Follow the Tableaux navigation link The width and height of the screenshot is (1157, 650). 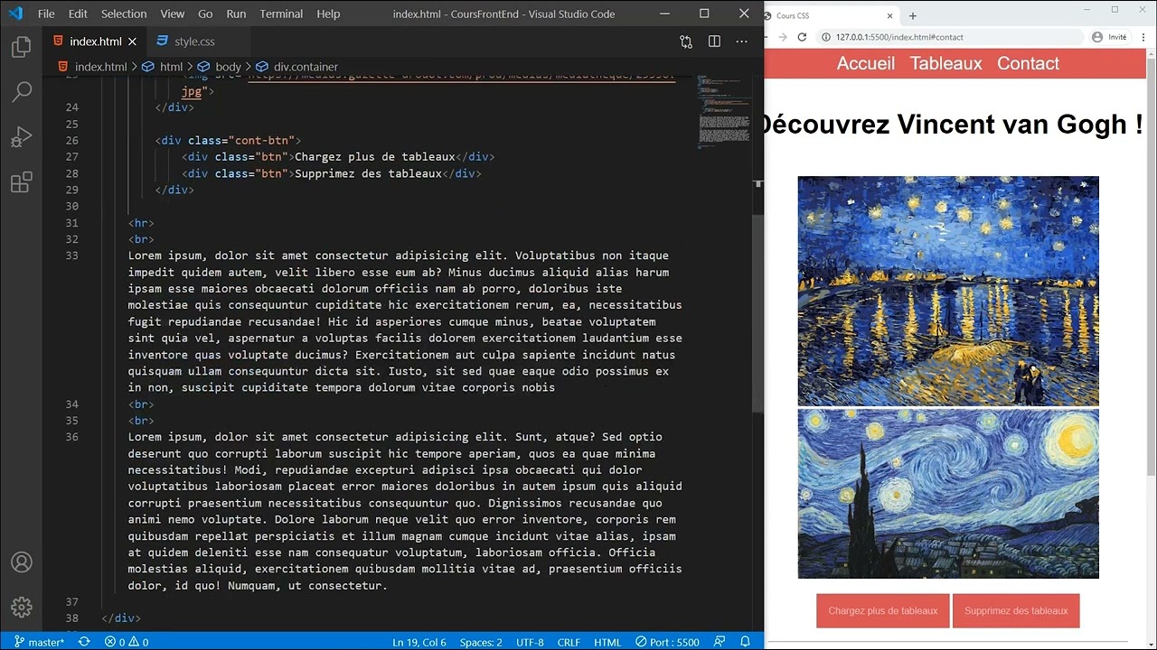click(945, 63)
